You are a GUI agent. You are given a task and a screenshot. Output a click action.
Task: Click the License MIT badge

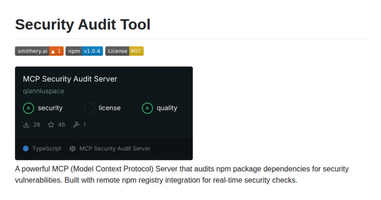point(124,51)
